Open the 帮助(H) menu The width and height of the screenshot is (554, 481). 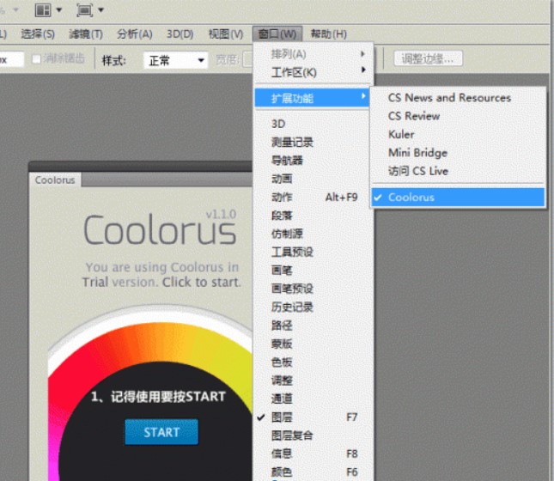tap(329, 34)
